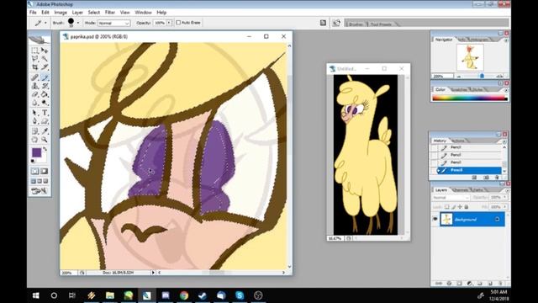Image resolution: width=538 pixels, height=303 pixels.
Task: Switch to Standard edit mode
Action: click(35, 171)
